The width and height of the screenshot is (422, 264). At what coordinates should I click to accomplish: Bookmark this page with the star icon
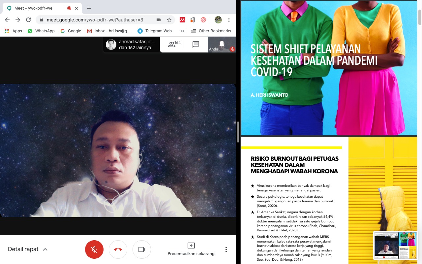tap(169, 20)
